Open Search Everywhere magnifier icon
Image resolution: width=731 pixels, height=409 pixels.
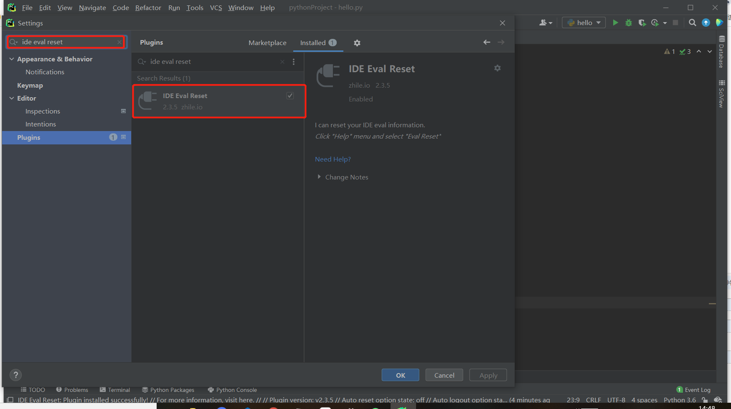click(x=693, y=23)
